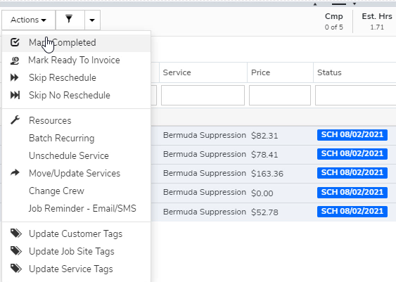Click the SCH 08/02/2021 badge for $163.36
Screen dimensions: 396x282
(352, 173)
